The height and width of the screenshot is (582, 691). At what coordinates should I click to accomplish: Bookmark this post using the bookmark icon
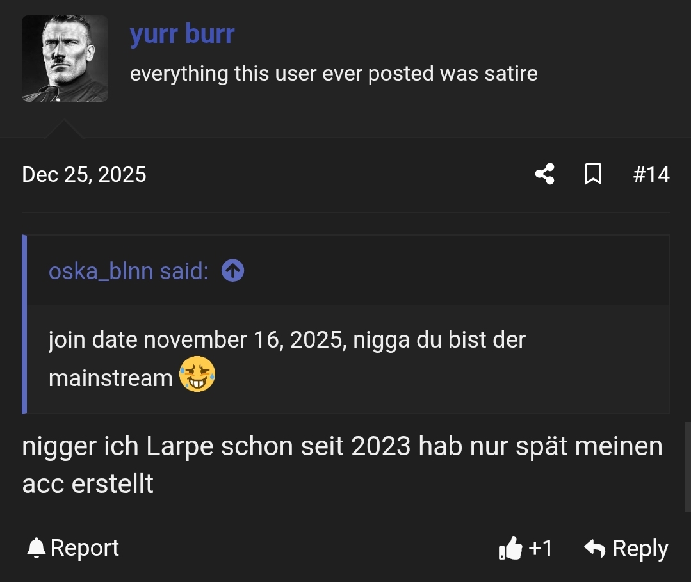tap(593, 174)
